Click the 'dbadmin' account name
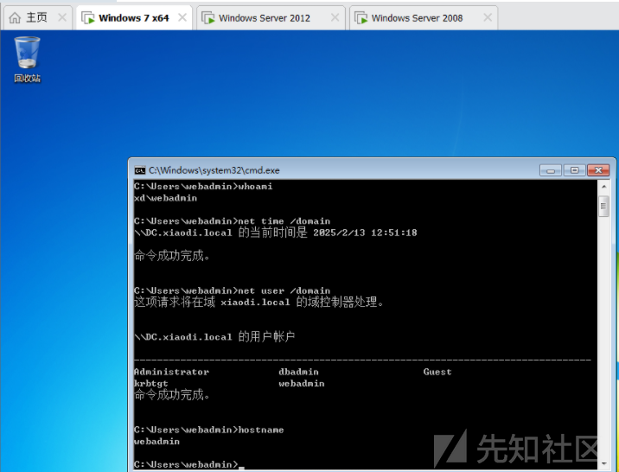 298,372
